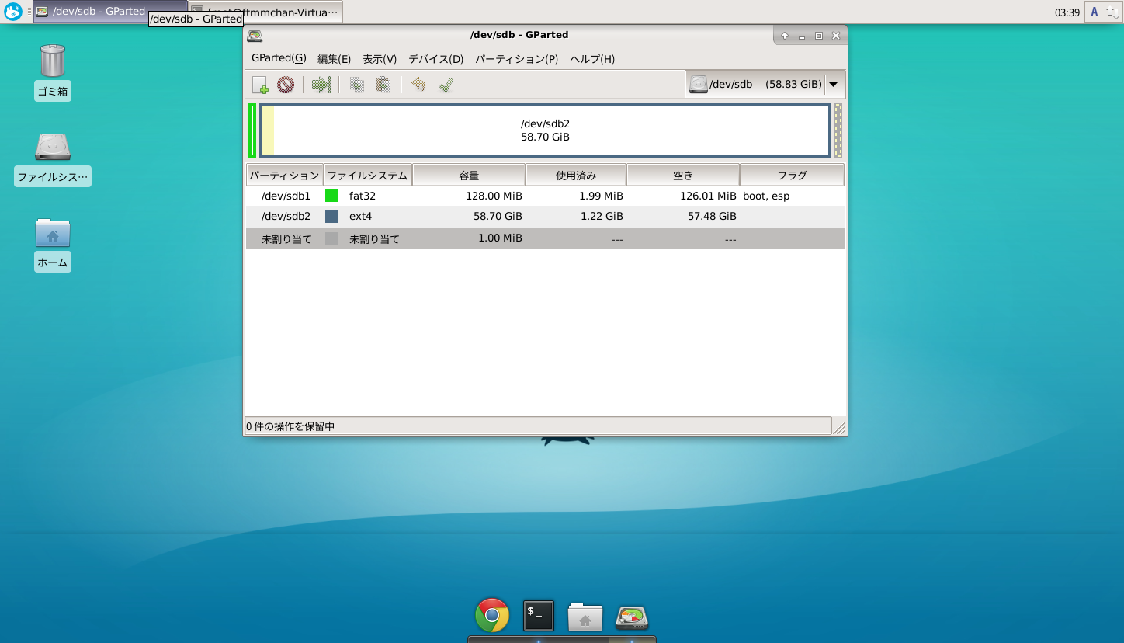
Task: Open the ゴミ箱 trash desktop icon
Action: click(53, 71)
